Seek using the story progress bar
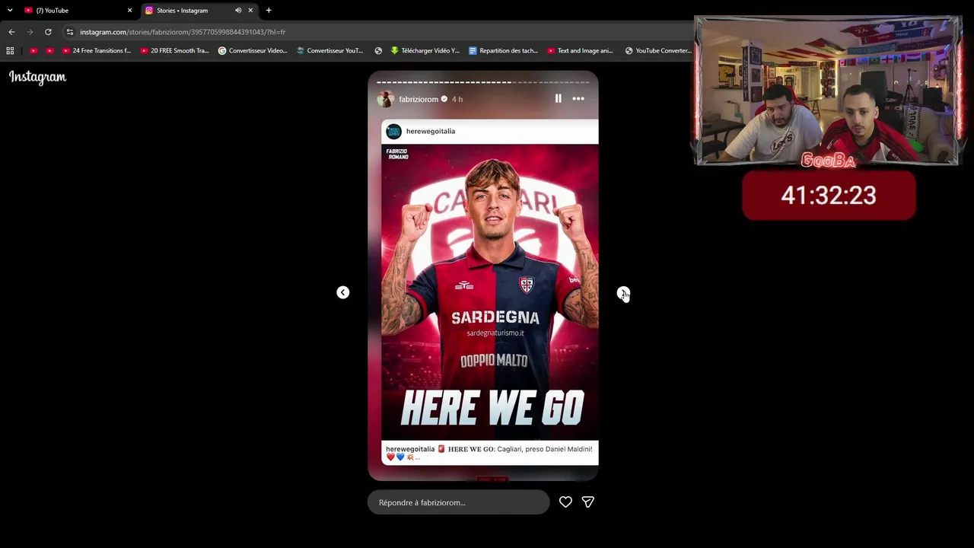This screenshot has height=548, width=974. [483, 82]
